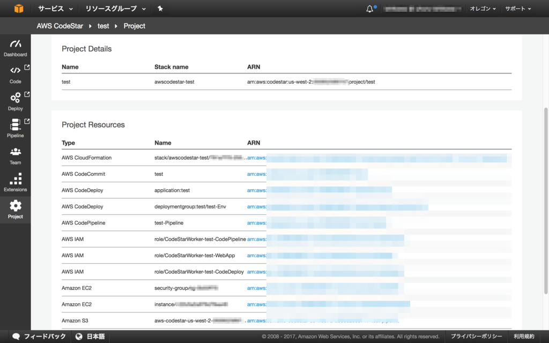Click the AWS CodeCommit type cell
Screen dimensions: 549x343
pyautogui.click(x=83, y=174)
